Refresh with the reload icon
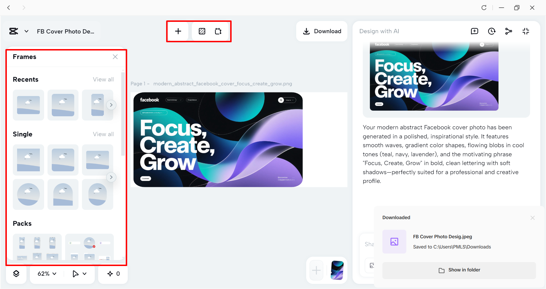The image size is (546, 289). point(484,8)
